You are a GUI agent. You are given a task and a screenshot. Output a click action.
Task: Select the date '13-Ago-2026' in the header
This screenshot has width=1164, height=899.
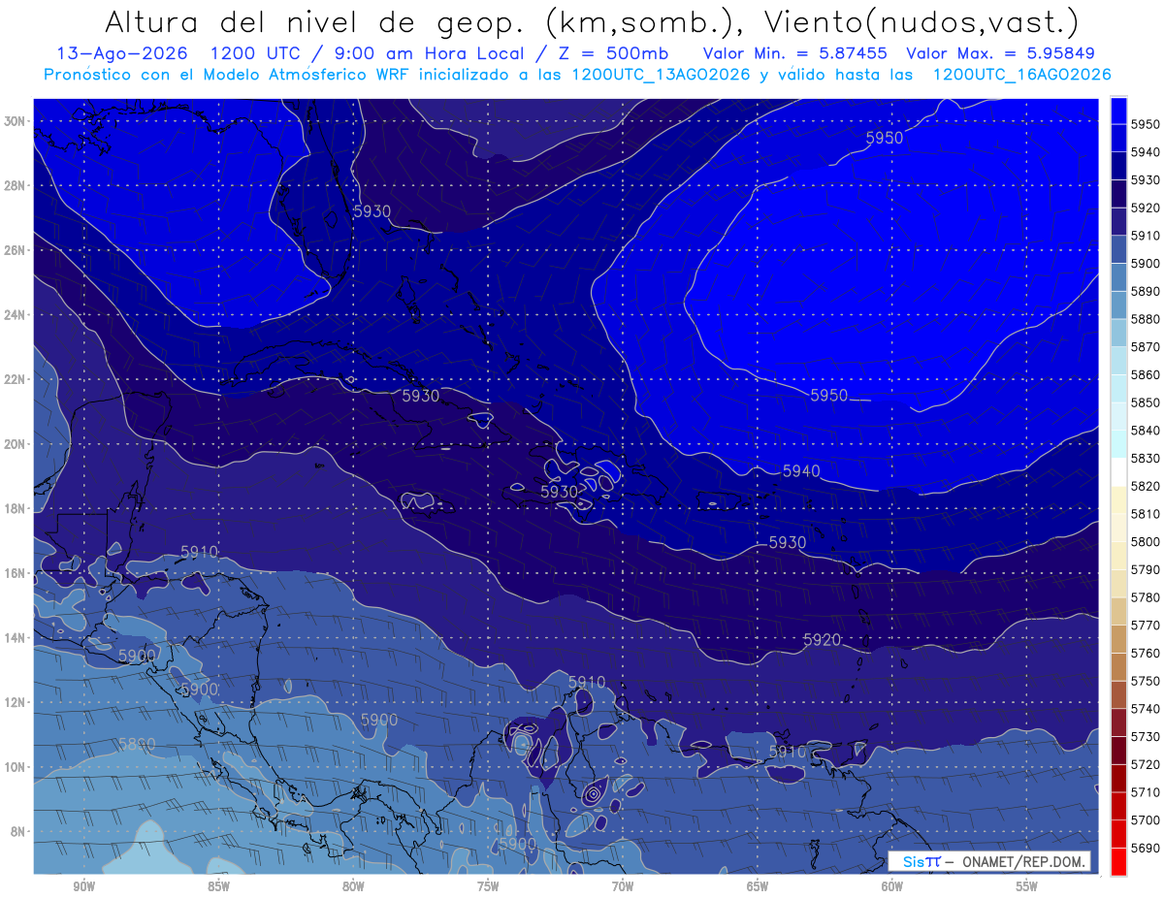coord(121,54)
